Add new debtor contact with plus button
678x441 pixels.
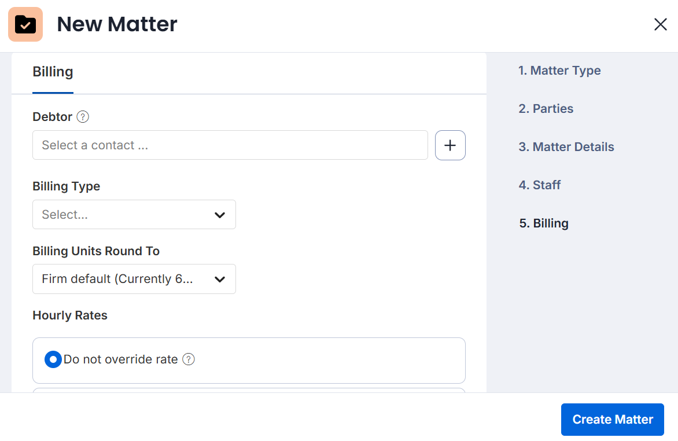[450, 145]
